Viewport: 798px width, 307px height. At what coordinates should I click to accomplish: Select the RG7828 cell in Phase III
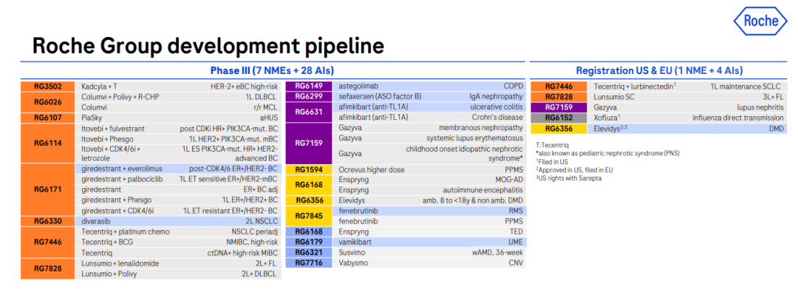tap(47, 269)
